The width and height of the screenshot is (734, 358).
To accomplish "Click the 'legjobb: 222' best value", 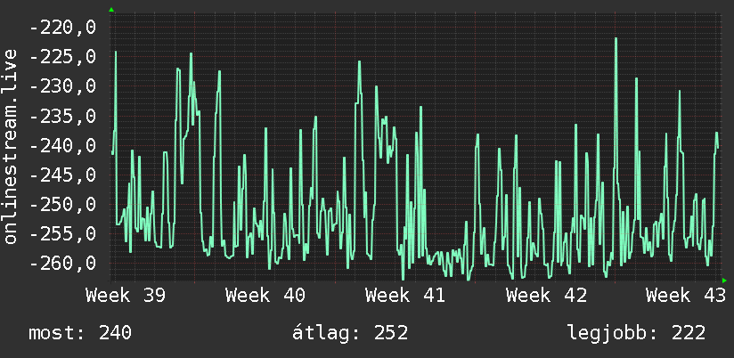I will tap(637, 333).
